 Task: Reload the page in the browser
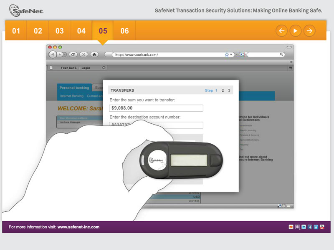73,55
